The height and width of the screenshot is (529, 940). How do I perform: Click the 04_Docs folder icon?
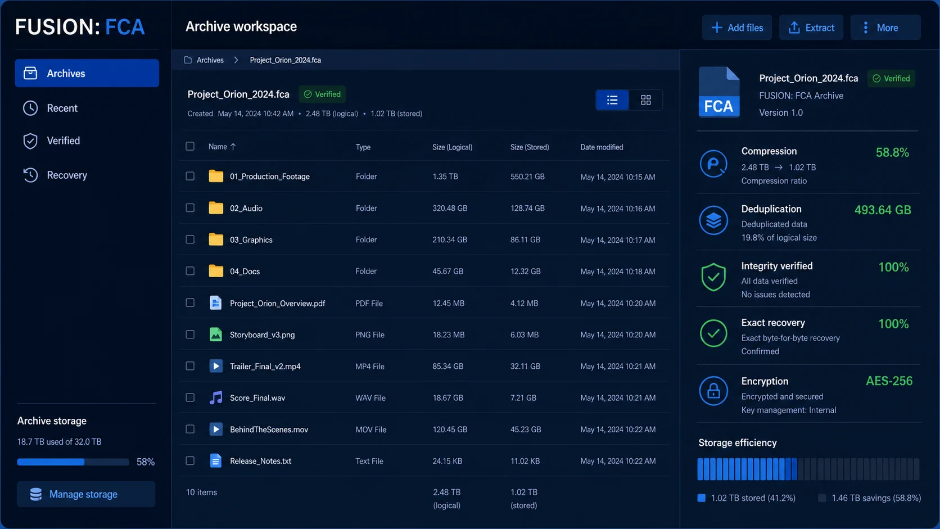click(x=216, y=271)
